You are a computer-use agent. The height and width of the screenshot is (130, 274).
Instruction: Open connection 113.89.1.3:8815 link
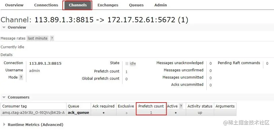45,64
